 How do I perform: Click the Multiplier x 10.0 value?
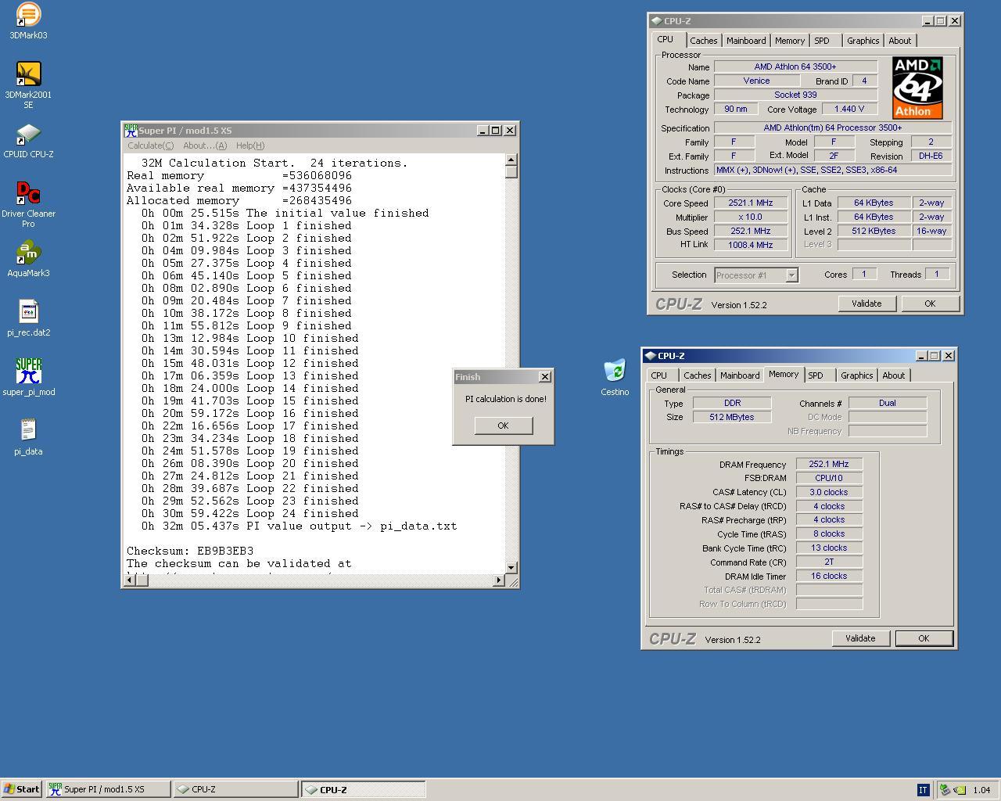[751, 217]
